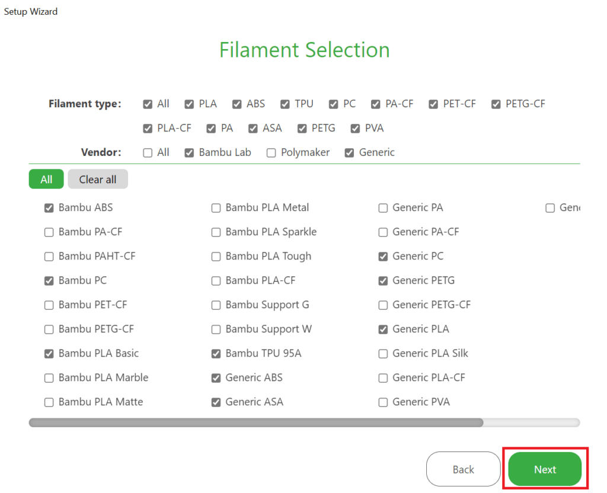Select Generic PETG-CF filament
607x493 pixels.
point(383,305)
